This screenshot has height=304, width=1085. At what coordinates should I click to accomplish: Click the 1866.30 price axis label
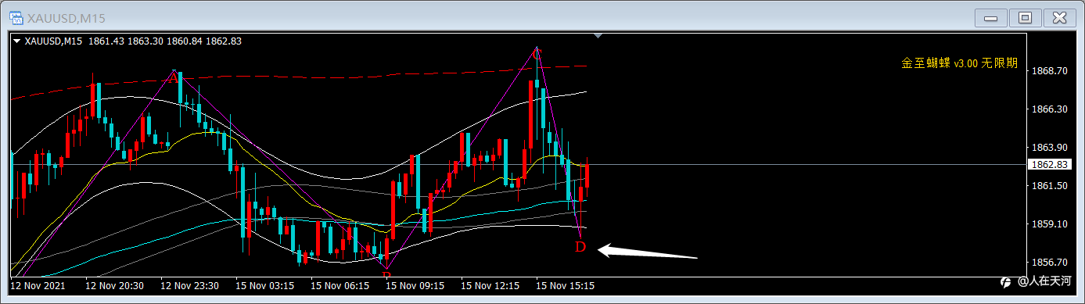pos(1049,109)
